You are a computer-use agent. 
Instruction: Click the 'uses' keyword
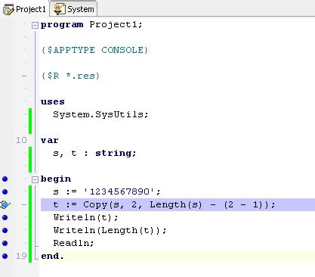click(53, 102)
